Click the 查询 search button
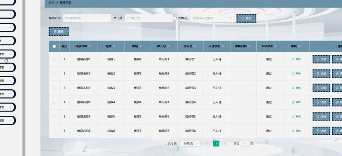 click(246, 18)
